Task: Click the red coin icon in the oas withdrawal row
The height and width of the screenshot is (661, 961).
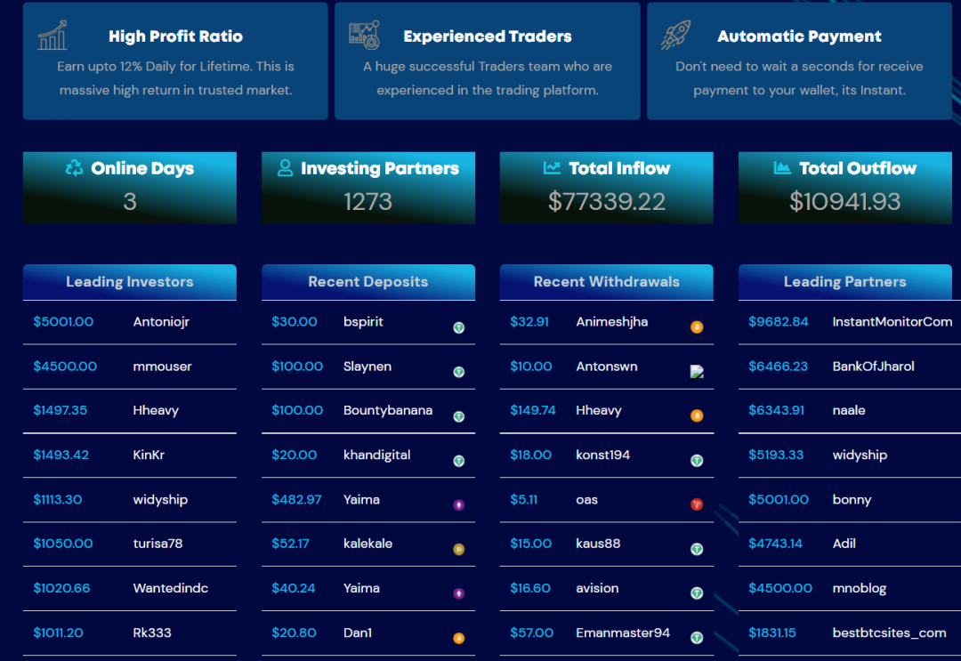Action: click(x=697, y=504)
